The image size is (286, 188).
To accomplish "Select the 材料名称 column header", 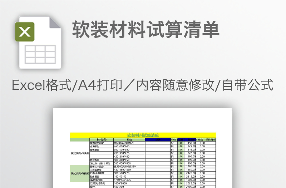I will point(102,140).
